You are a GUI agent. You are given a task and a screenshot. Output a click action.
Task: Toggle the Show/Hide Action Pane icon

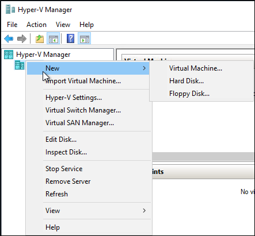coord(85,38)
